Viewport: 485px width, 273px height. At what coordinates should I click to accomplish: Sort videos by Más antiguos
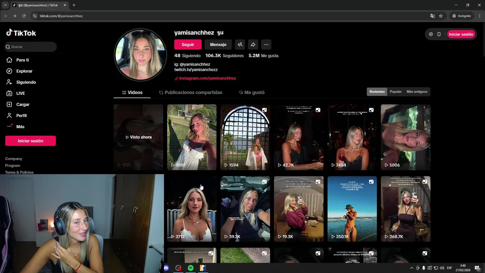[x=417, y=92]
